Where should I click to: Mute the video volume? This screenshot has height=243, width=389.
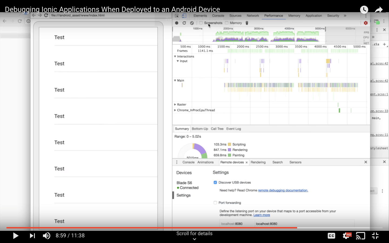pyautogui.click(x=46, y=236)
